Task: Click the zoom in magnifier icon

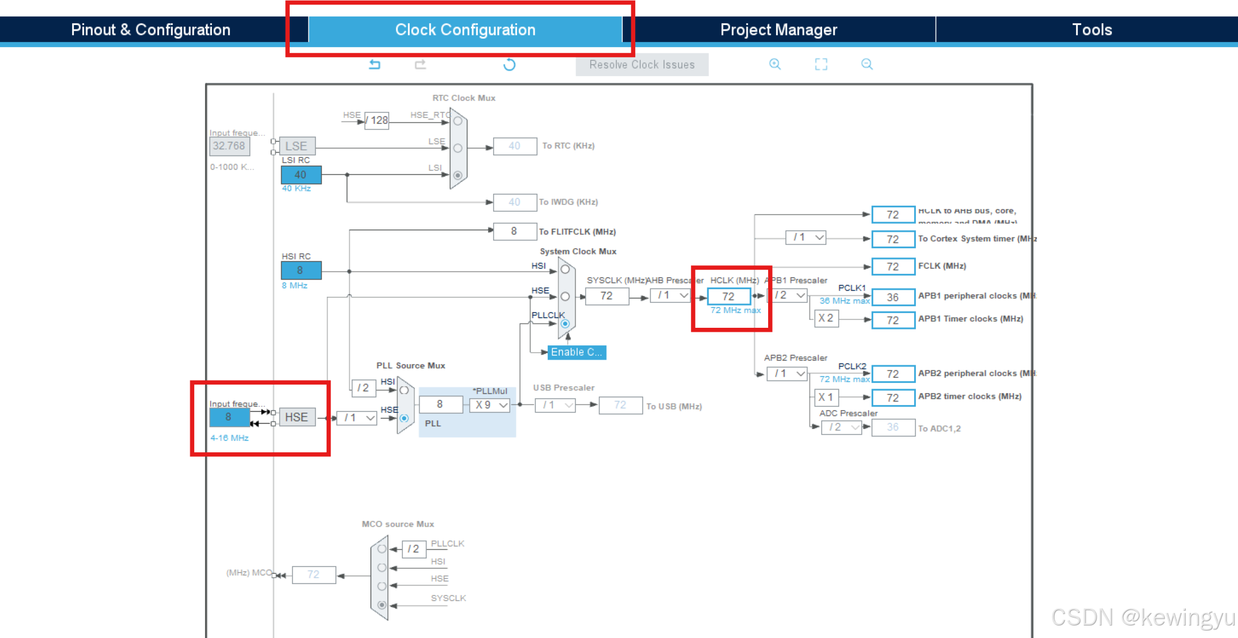Action: click(x=774, y=64)
